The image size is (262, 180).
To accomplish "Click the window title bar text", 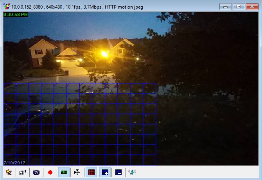I will pos(77,7).
